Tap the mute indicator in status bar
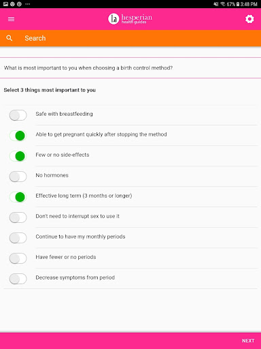The height and width of the screenshot is (349, 261). [216, 4]
